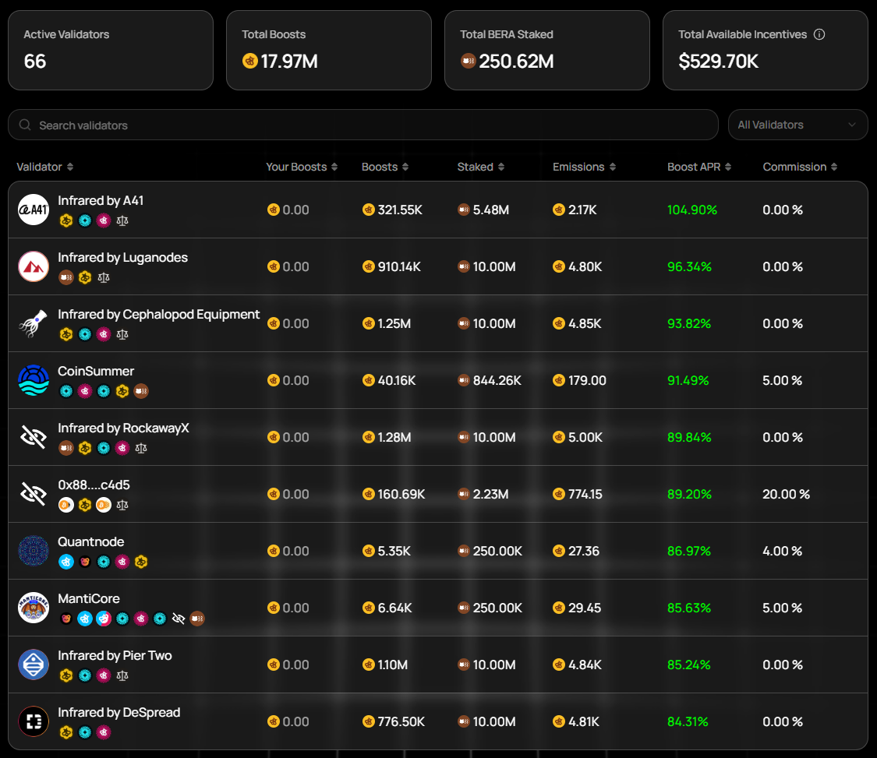This screenshot has width=877, height=758.
Task: Sort validators by Commission column
Action: (800, 167)
